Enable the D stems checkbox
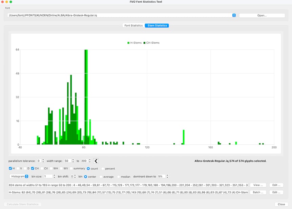292x209 pixels. tap(25, 168)
